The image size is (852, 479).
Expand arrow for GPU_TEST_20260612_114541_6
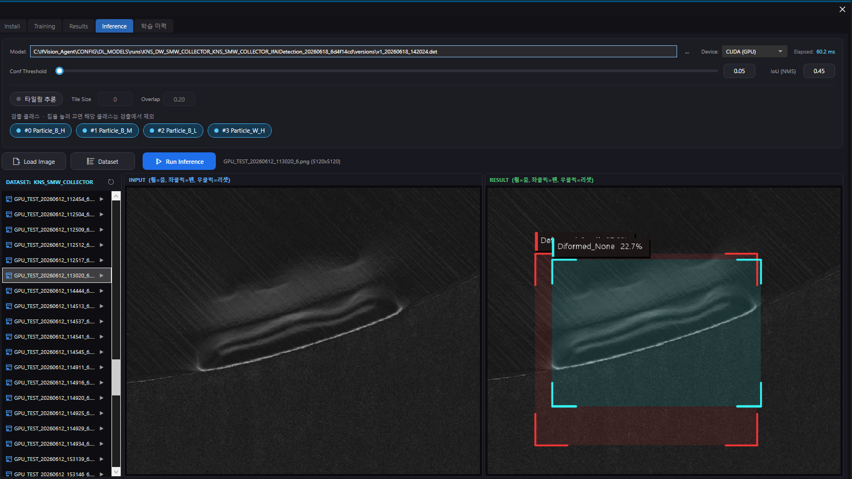(x=102, y=337)
